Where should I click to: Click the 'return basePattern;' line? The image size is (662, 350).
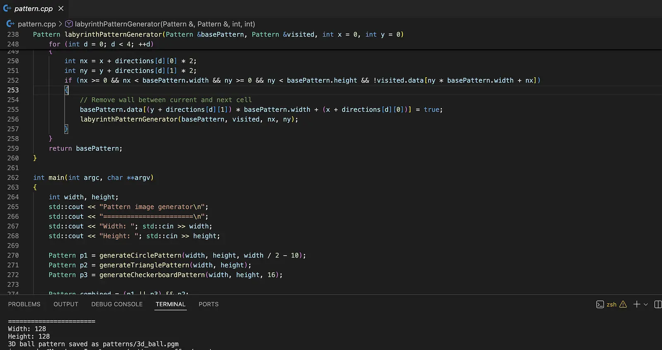click(86, 148)
